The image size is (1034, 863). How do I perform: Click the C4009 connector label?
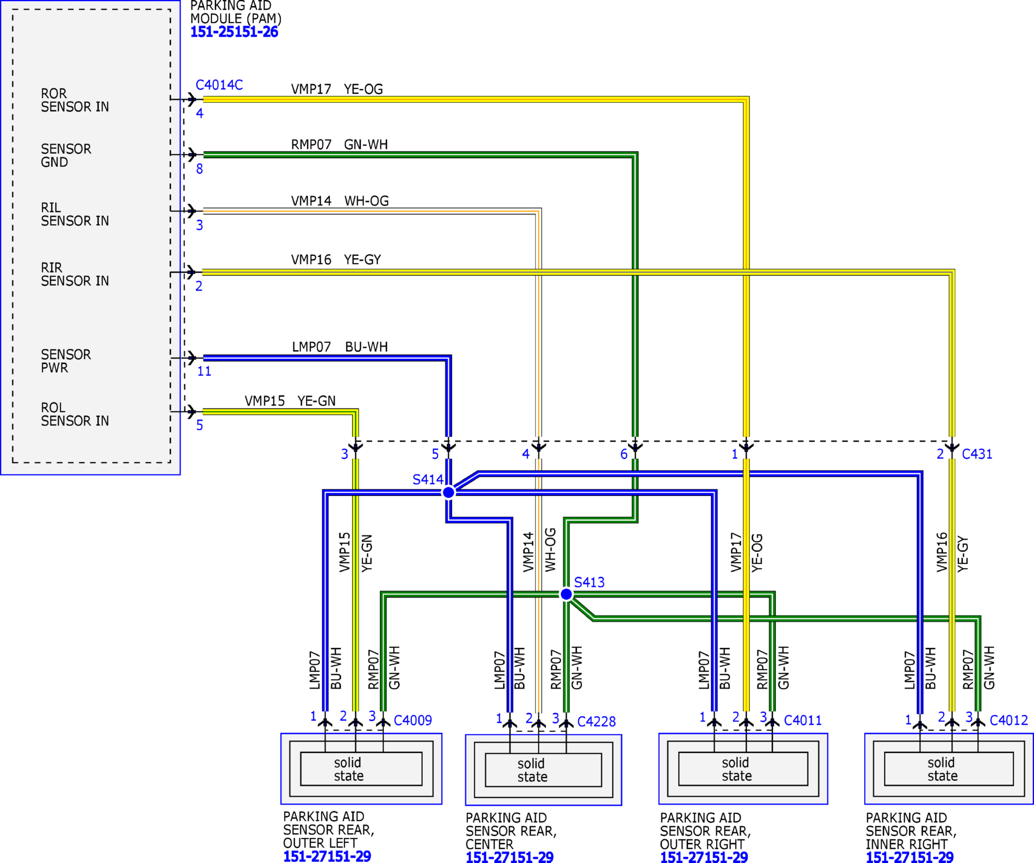point(413,720)
